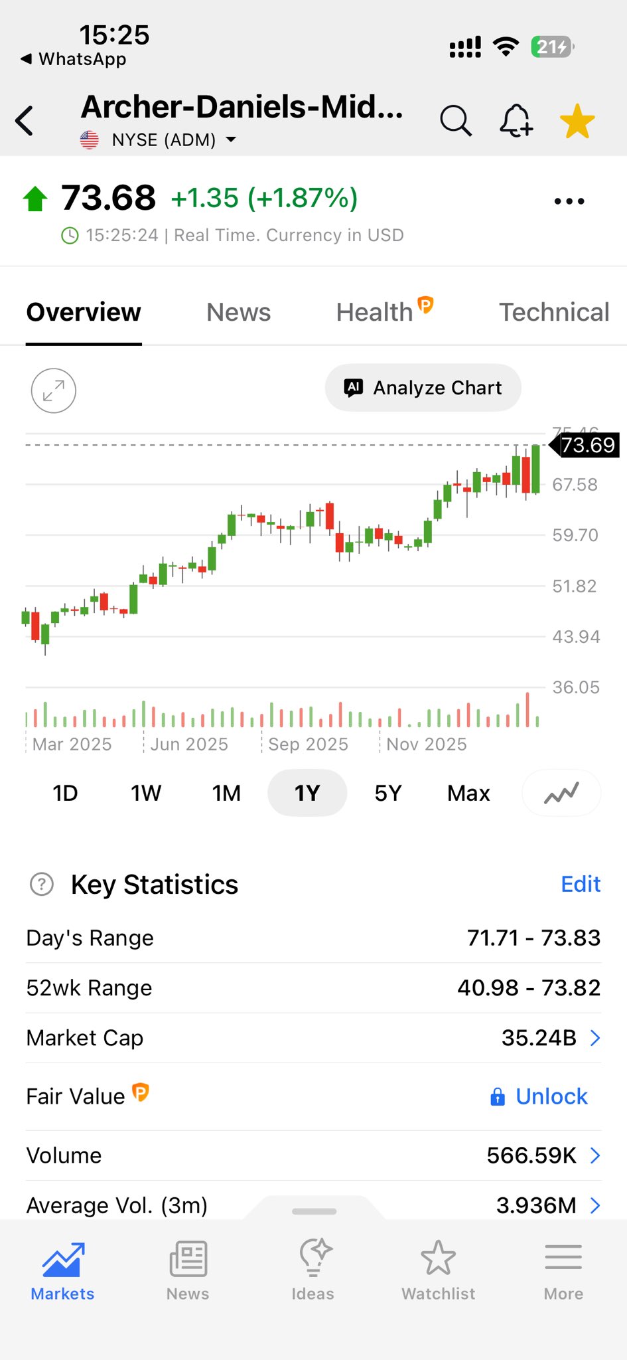Switch the chart type icon
Screen dimensions: 627x1360
tap(561, 793)
